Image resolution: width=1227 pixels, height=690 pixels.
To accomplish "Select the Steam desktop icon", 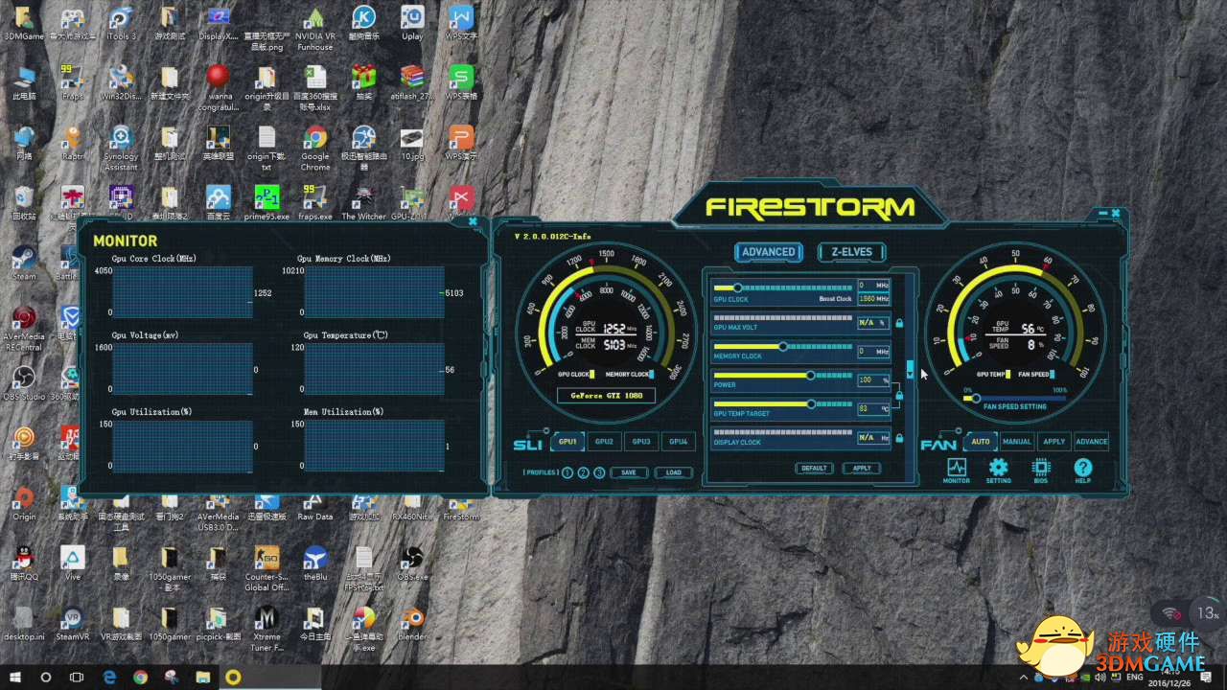I will coord(24,264).
